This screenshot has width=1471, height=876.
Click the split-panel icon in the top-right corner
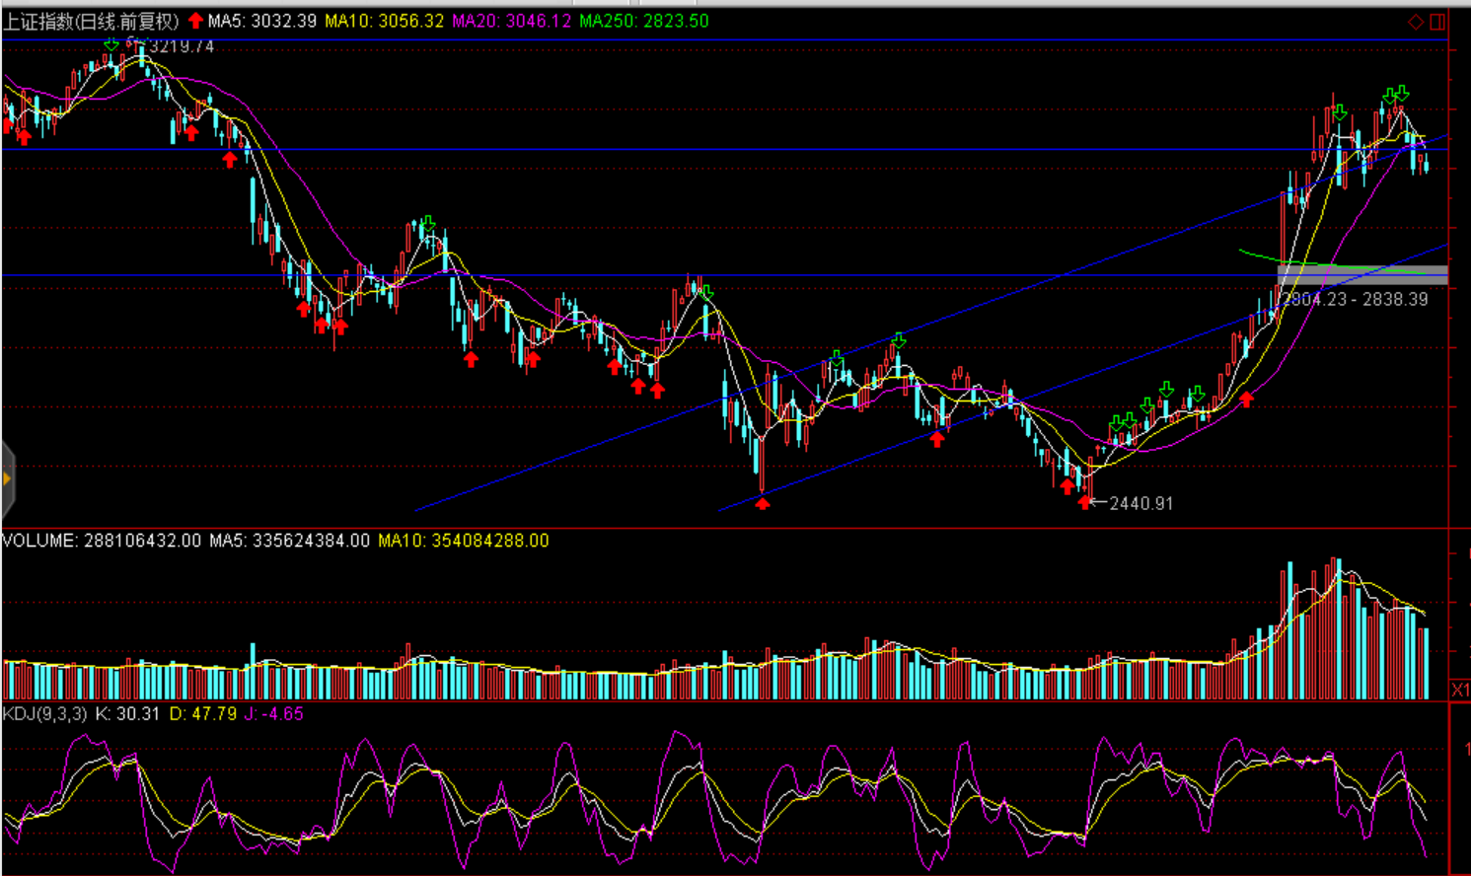coord(1437,22)
